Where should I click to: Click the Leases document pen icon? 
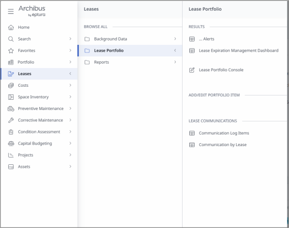click(11, 74)
